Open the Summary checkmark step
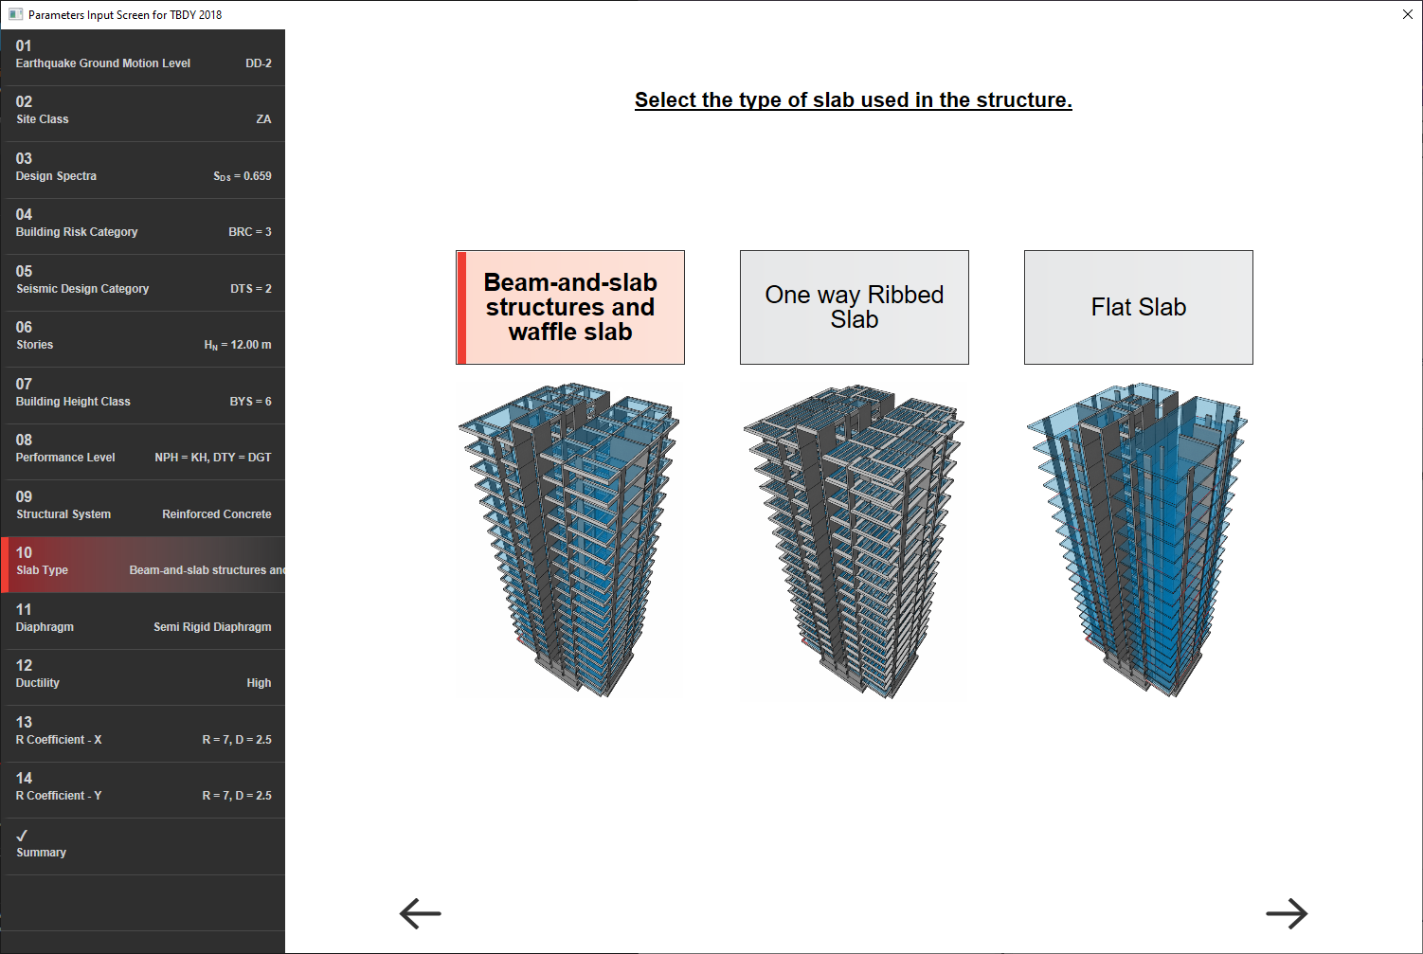Viewport: 1423px width, 954px height. click(143, 844)
